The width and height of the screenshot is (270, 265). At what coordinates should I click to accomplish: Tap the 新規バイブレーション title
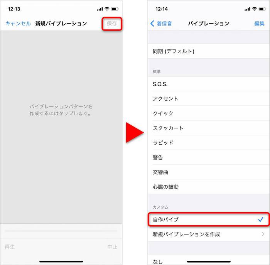(x=61, y=24)
